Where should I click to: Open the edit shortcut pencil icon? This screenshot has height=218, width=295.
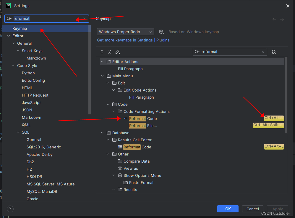(x=117, y=52)
